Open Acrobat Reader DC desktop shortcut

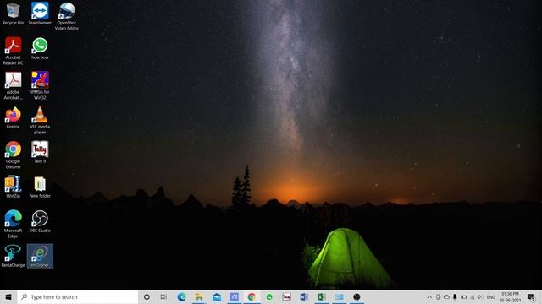[14, 51]
